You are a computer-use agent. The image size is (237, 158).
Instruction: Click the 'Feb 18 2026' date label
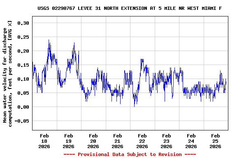pyautogui.click(x=44, y=141)
